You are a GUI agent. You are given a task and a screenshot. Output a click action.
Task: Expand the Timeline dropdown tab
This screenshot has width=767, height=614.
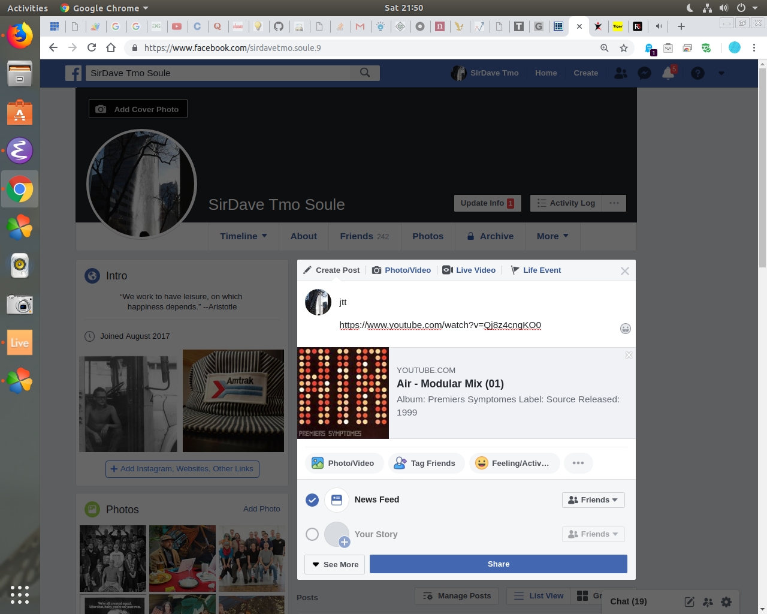pyautogui.click(x=243, y=236)
